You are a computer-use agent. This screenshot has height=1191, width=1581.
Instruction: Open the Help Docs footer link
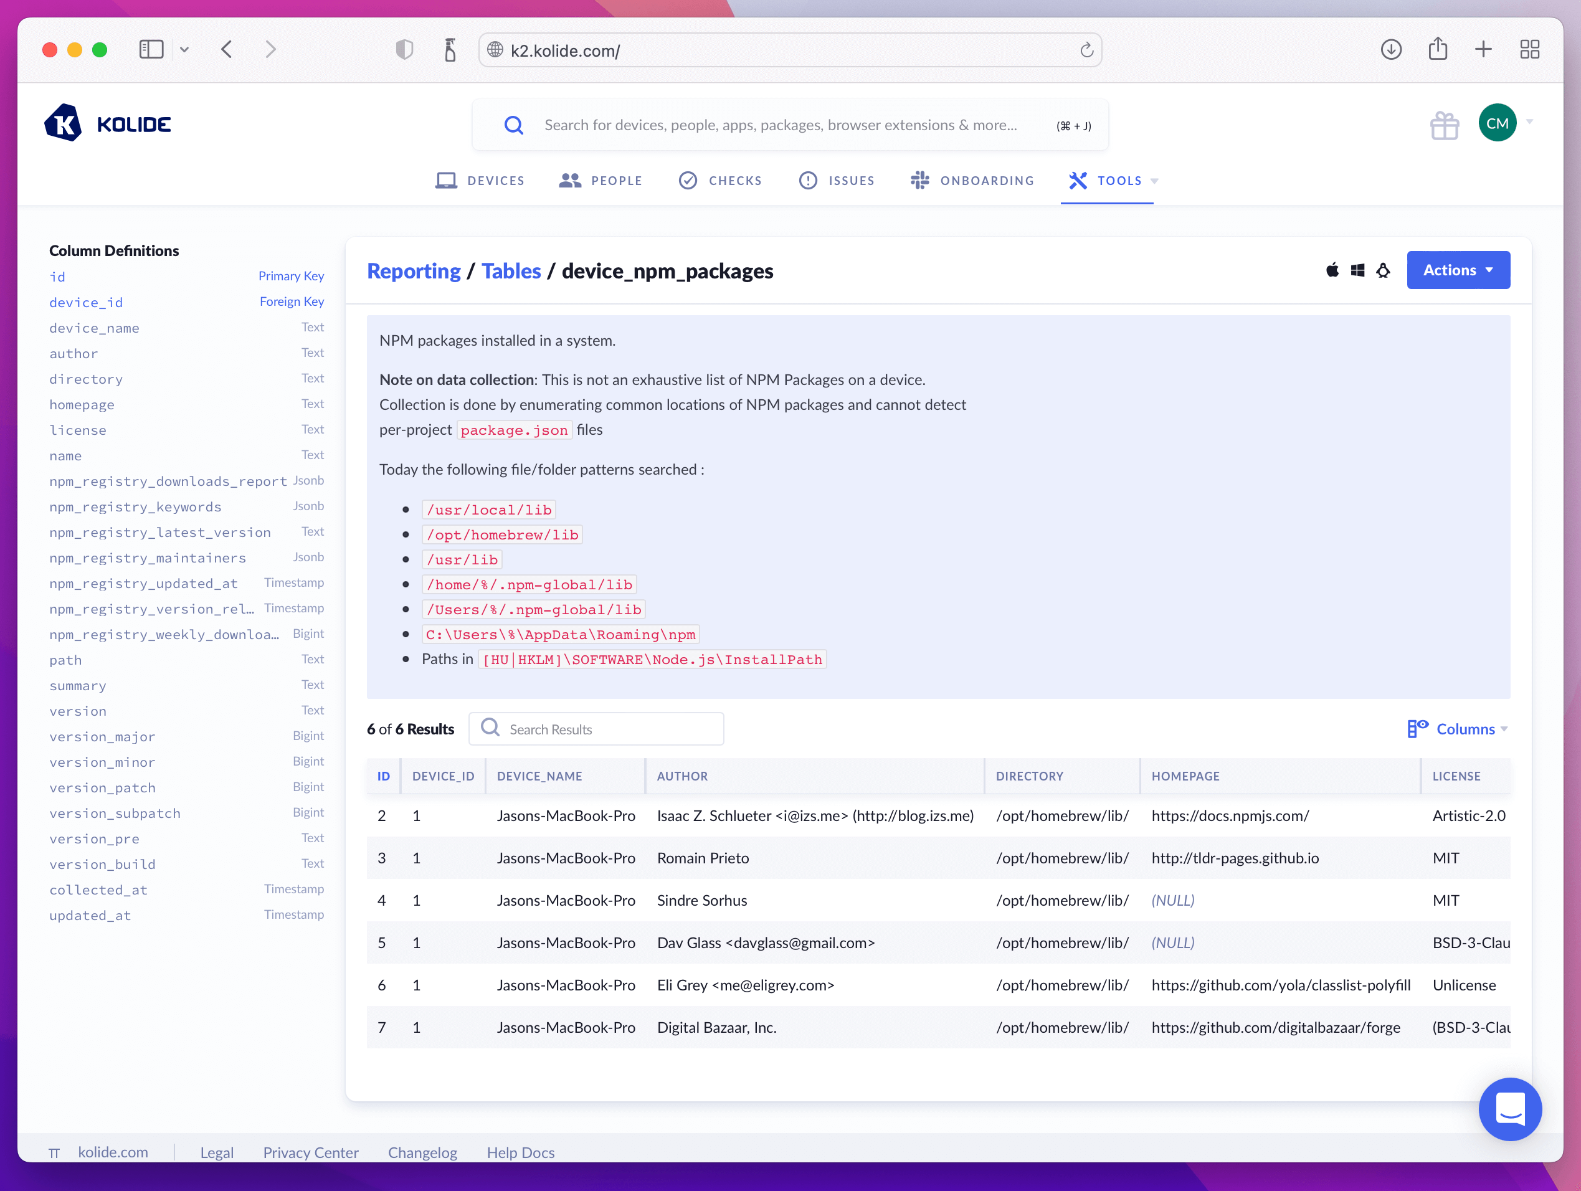point(520,1152)
